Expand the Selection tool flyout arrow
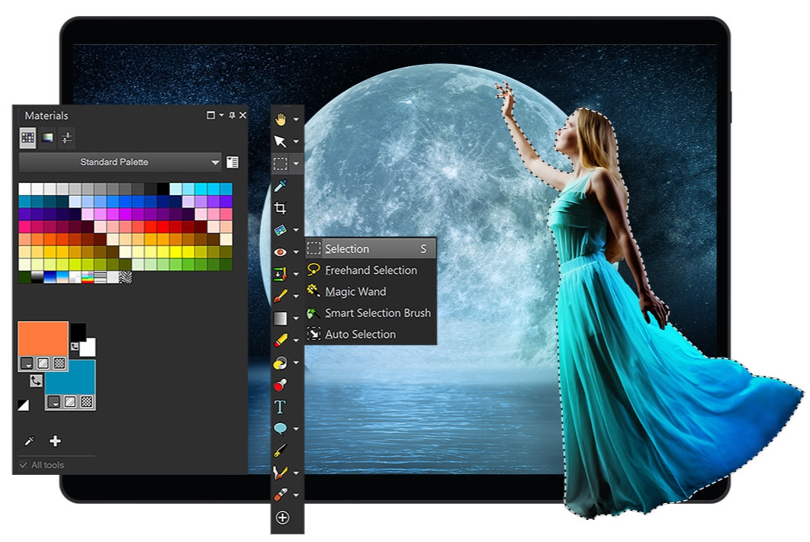 click(x=296, y=164)
